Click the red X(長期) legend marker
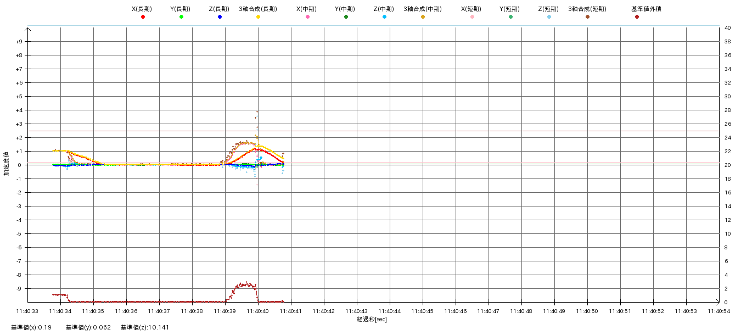This screenshot has width=741, height=335. tap(143, 17)
